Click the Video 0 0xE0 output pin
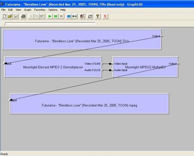The image size is (194, 156). [102, 64]
